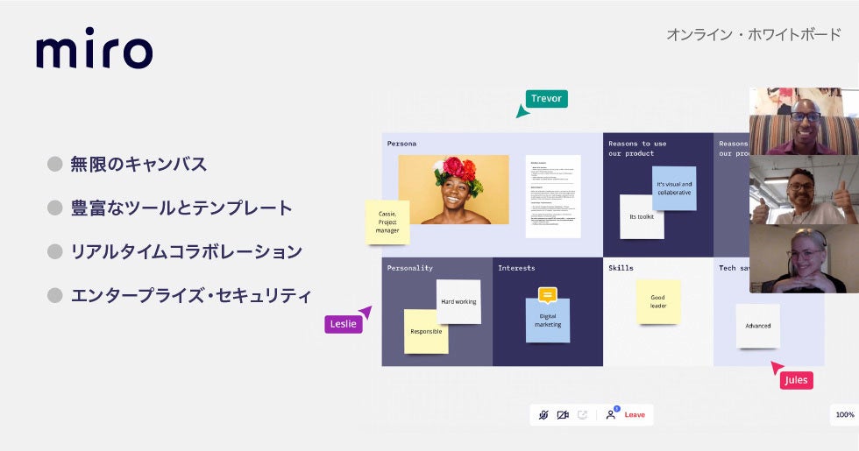
Task: Open the participants icon
Action: click(x=612, y=414)
